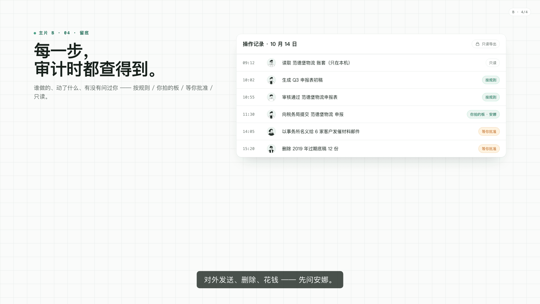Click the B · 4/4 page indicator
The image size is (540, 304).
[520, 12]
